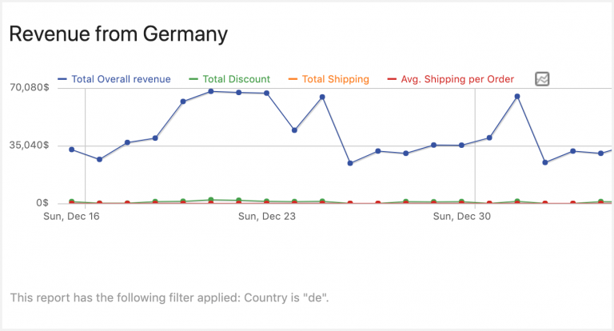Viewport: 614px width, 331px height.
Task: Click the 35,040$ y-axis label
Action: click(x=28, y=146)
